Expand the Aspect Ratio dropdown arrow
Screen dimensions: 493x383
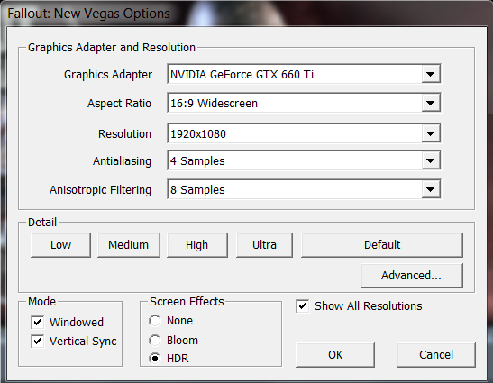pos(430,103)
